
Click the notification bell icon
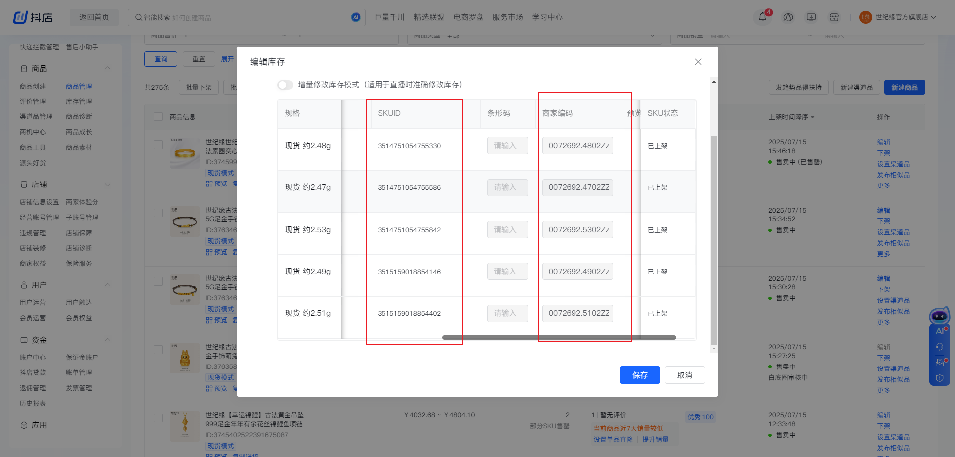pos(762,17)
